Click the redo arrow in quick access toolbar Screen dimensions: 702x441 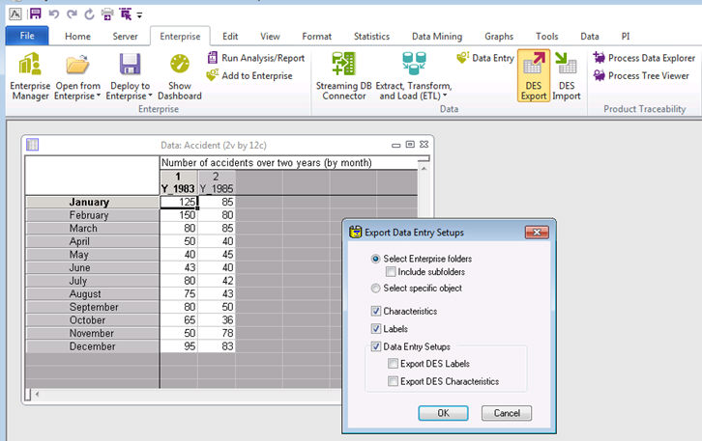pyautogui.click(x=72, y=14)
